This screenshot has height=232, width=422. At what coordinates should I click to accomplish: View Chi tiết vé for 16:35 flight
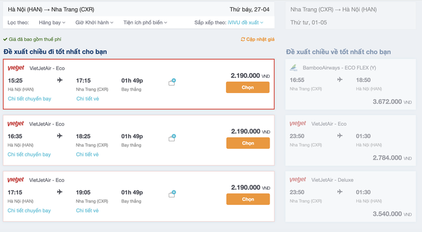(87, 154)
